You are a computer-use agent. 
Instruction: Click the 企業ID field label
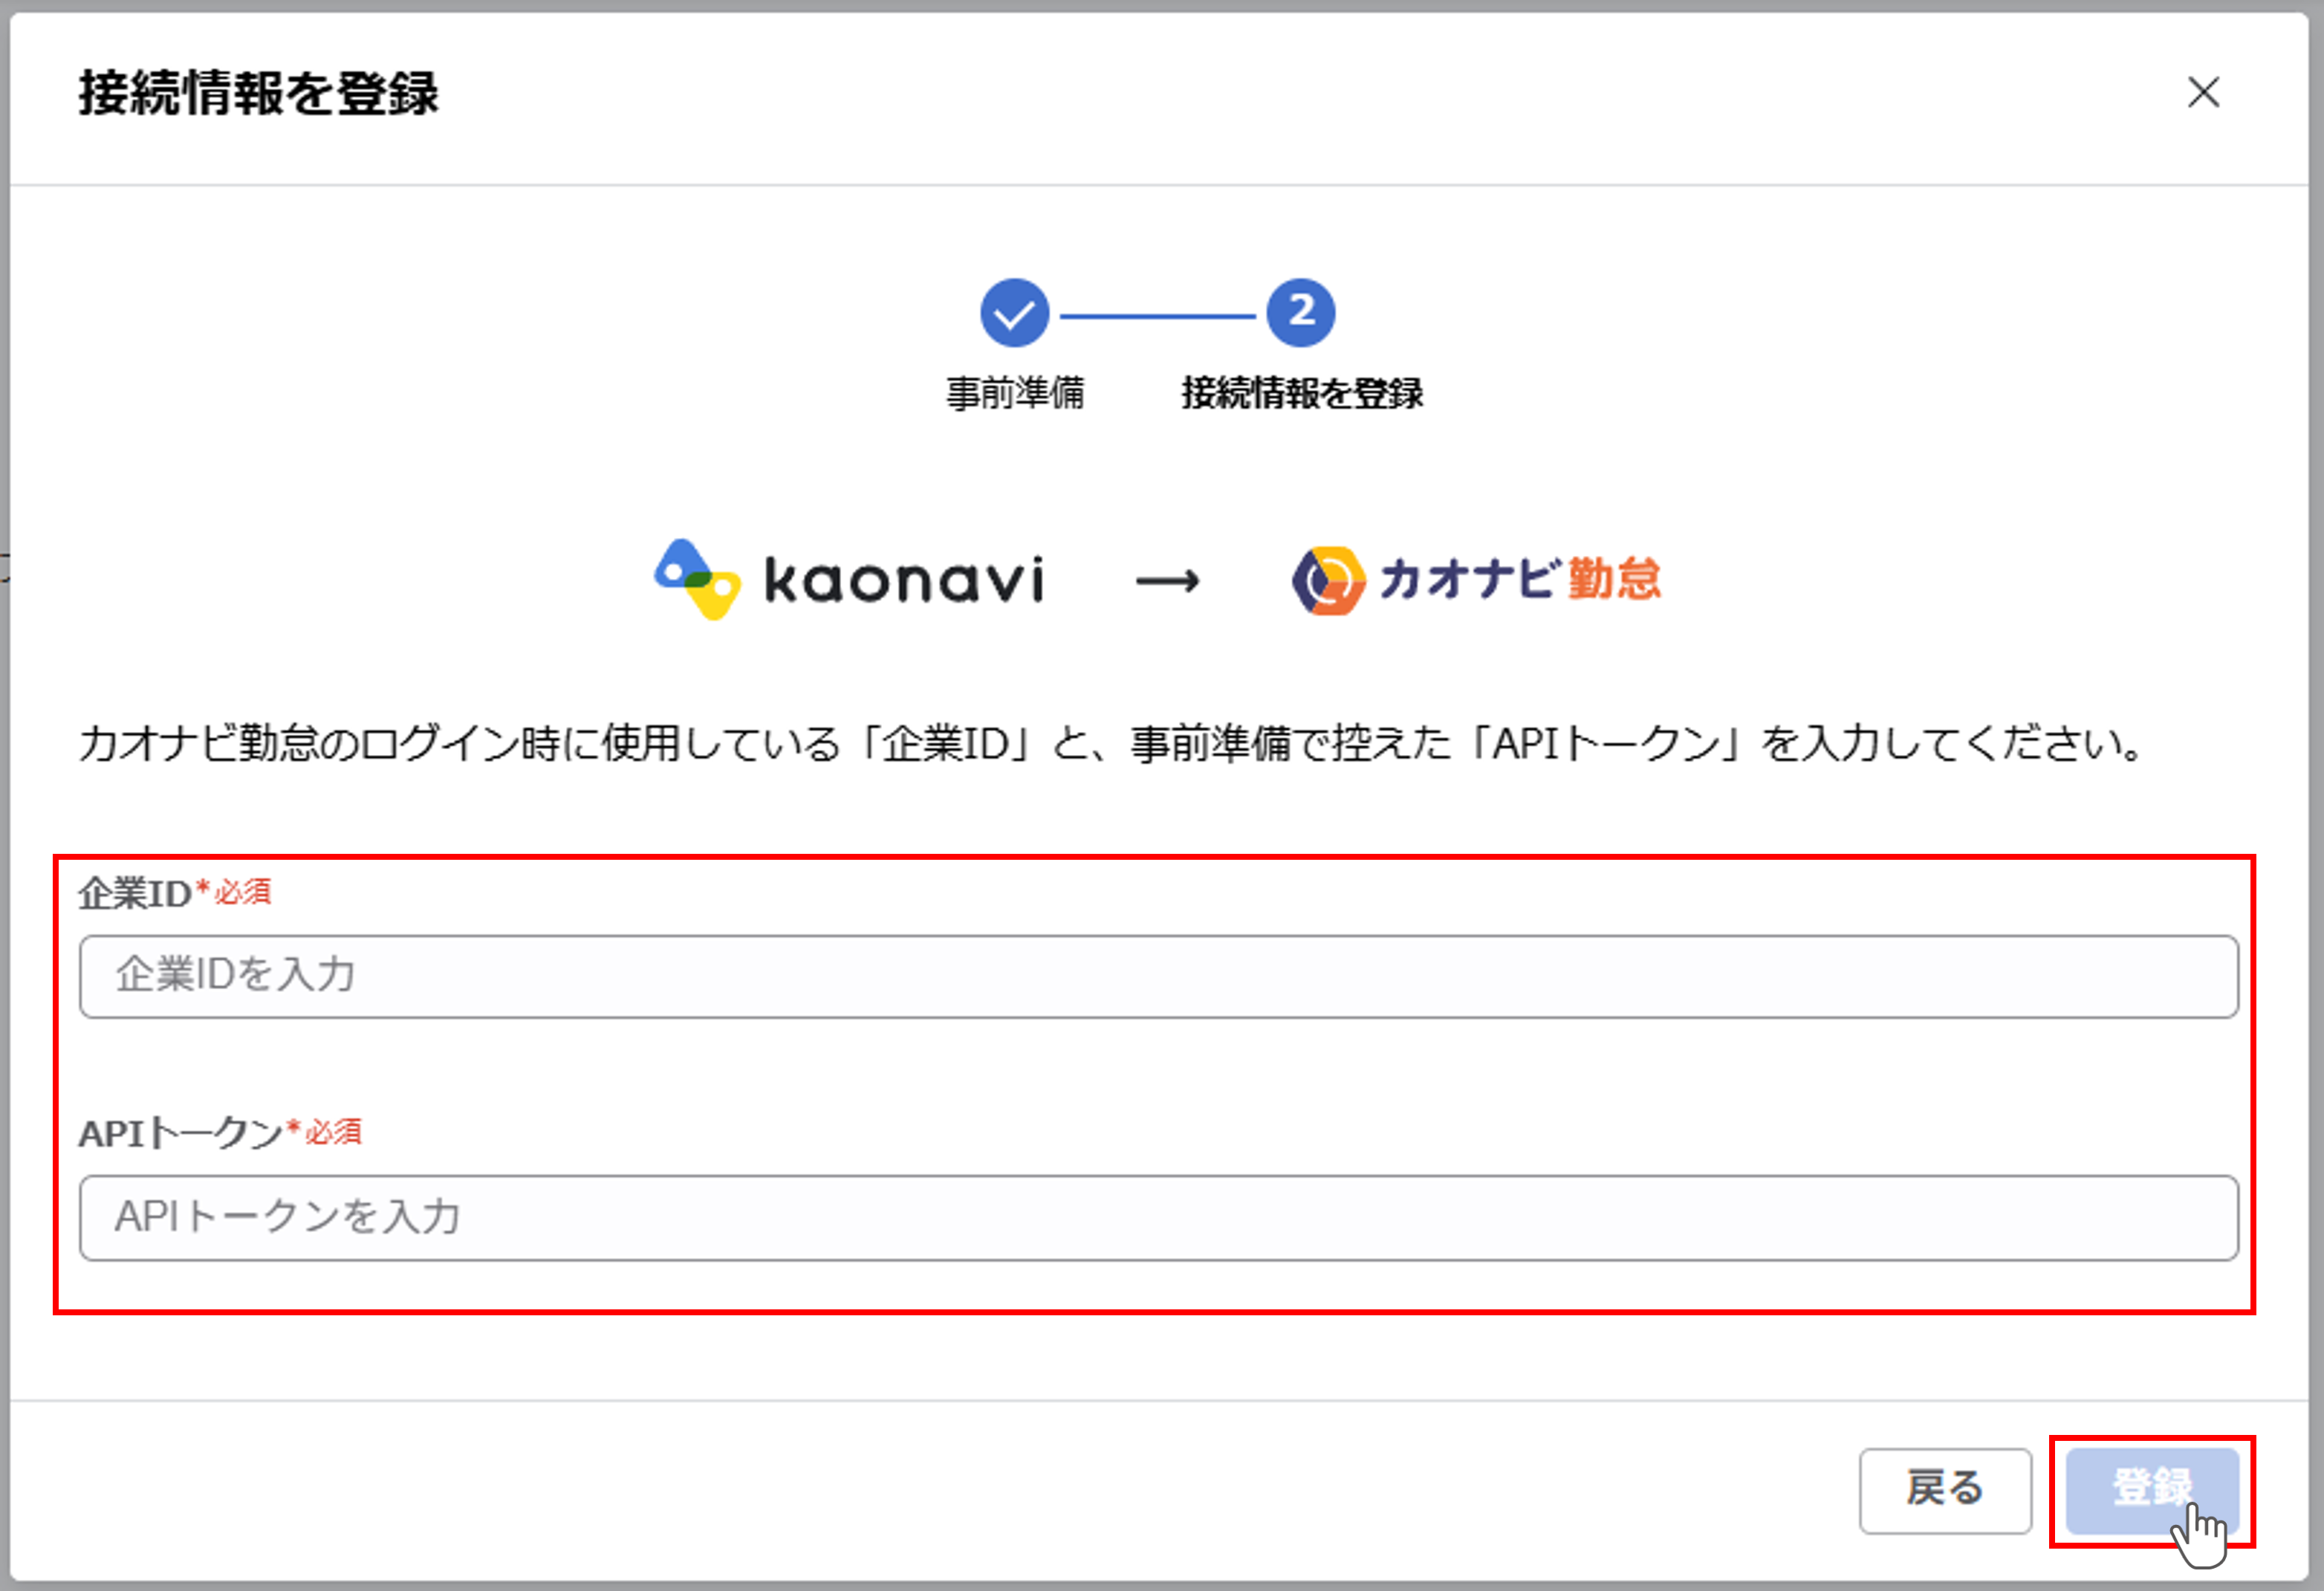click(x=135, y=893)
